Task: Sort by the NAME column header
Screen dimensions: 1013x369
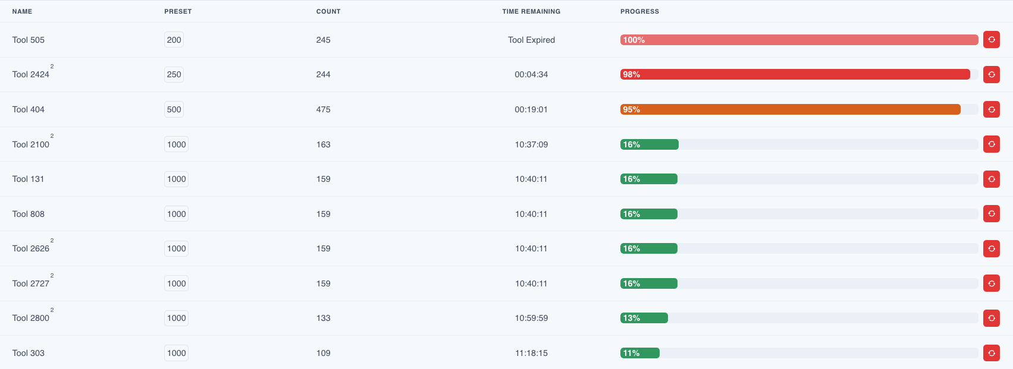Action: coord(23,11)
